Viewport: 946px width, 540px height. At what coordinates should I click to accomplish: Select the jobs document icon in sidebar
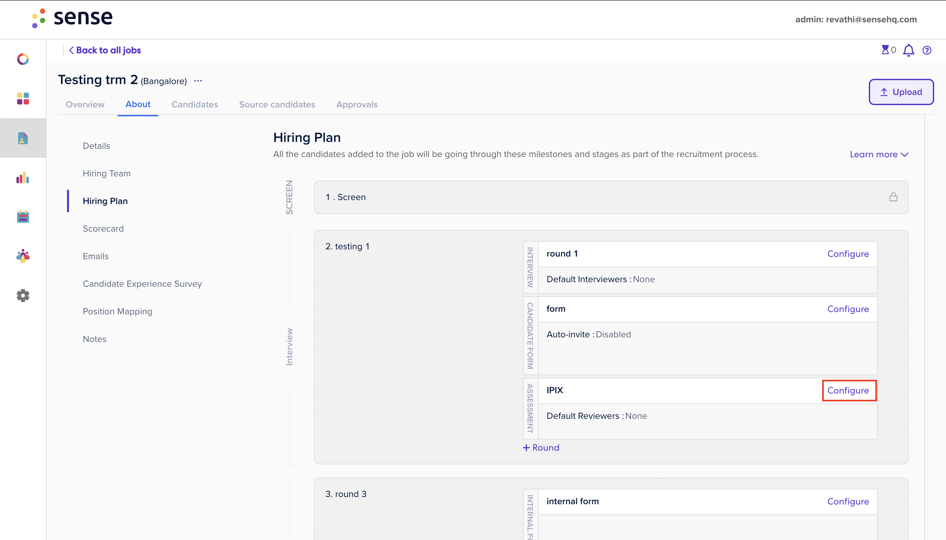pos(23,138)
